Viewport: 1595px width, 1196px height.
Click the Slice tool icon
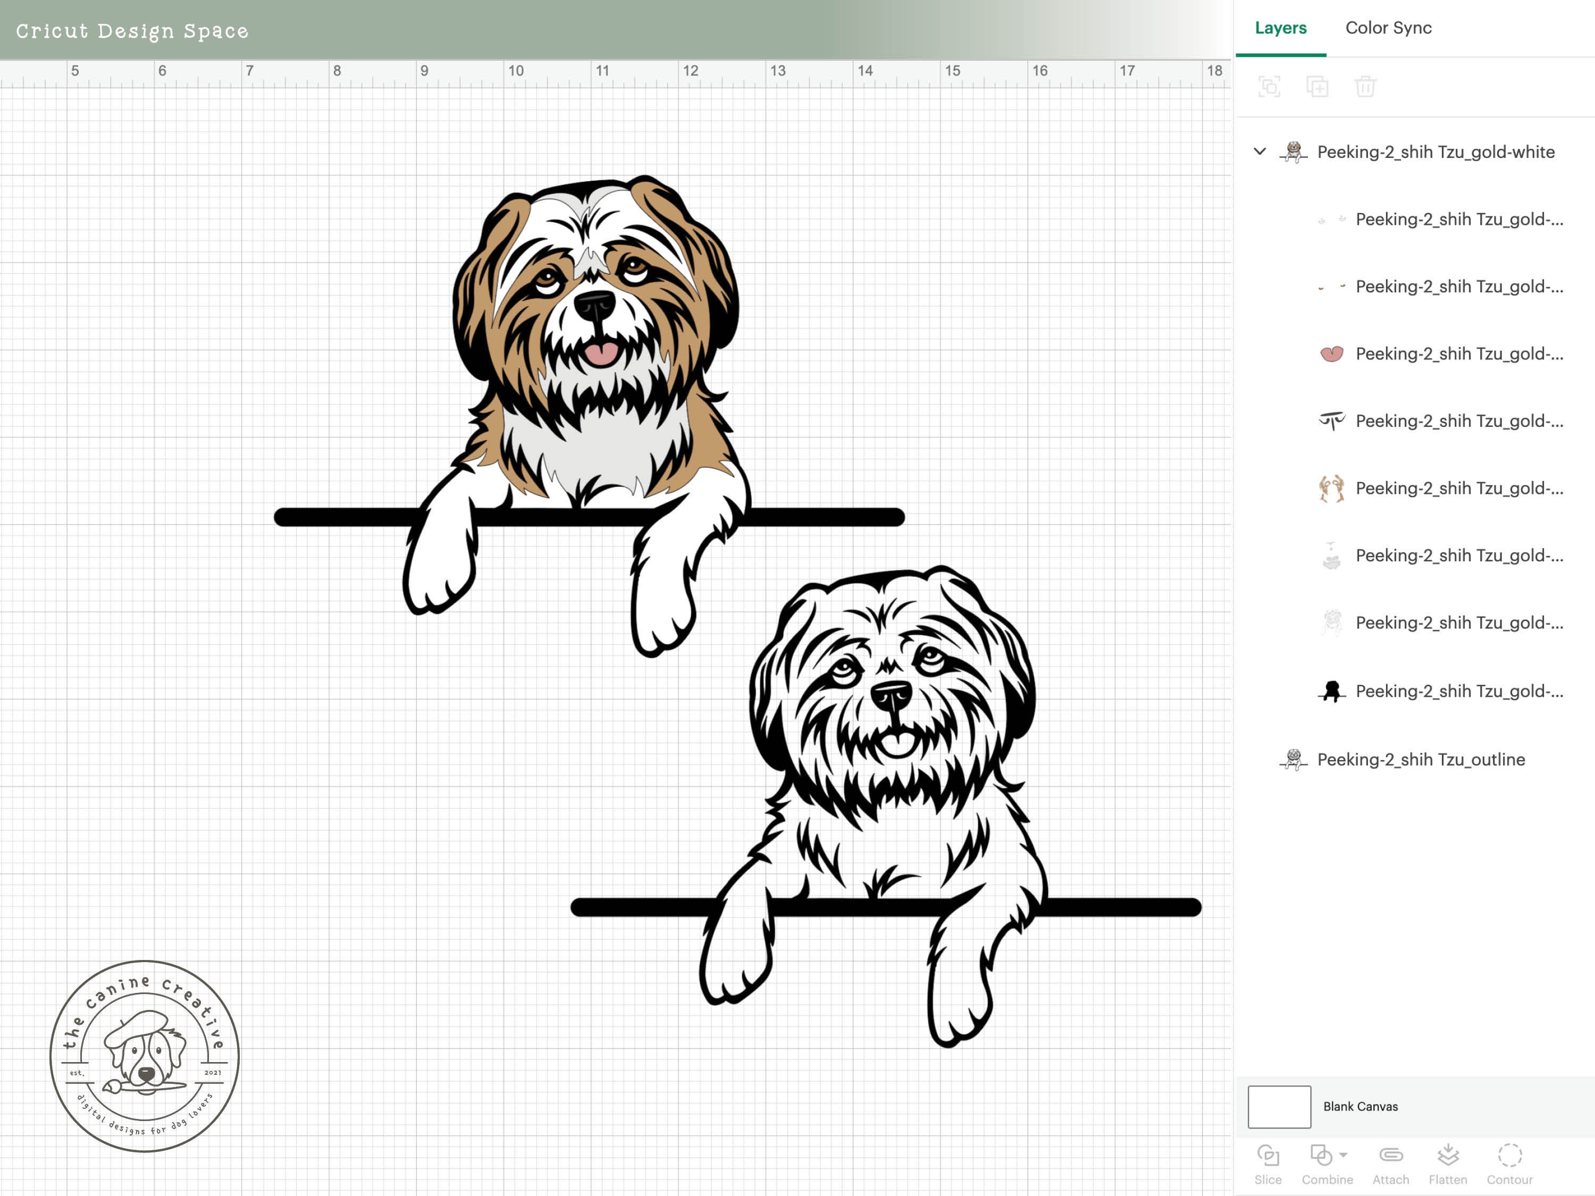tap(1267, 1156)
